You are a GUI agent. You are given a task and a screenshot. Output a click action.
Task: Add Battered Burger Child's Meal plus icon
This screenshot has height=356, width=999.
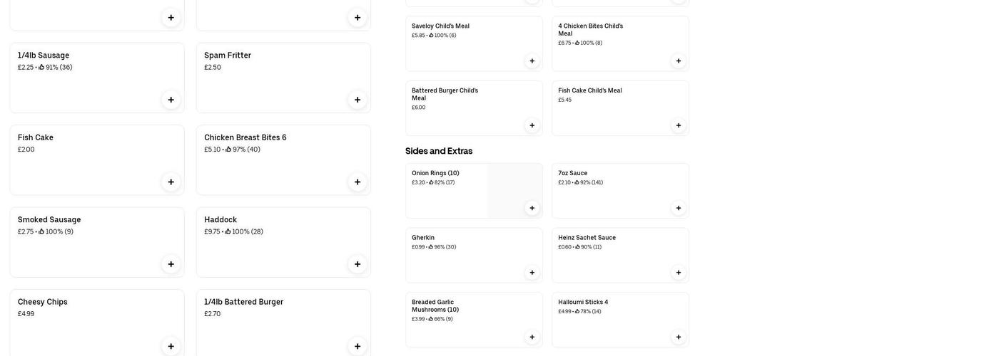point(532,125)
